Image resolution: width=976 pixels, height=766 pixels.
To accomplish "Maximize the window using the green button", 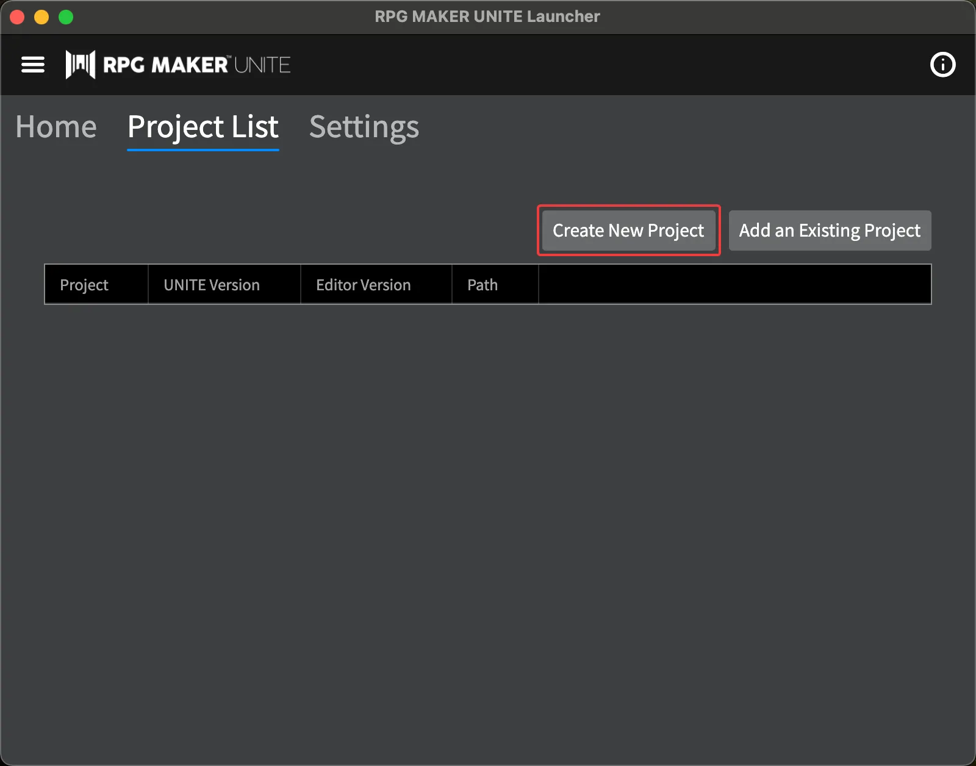I will (66, 17).
